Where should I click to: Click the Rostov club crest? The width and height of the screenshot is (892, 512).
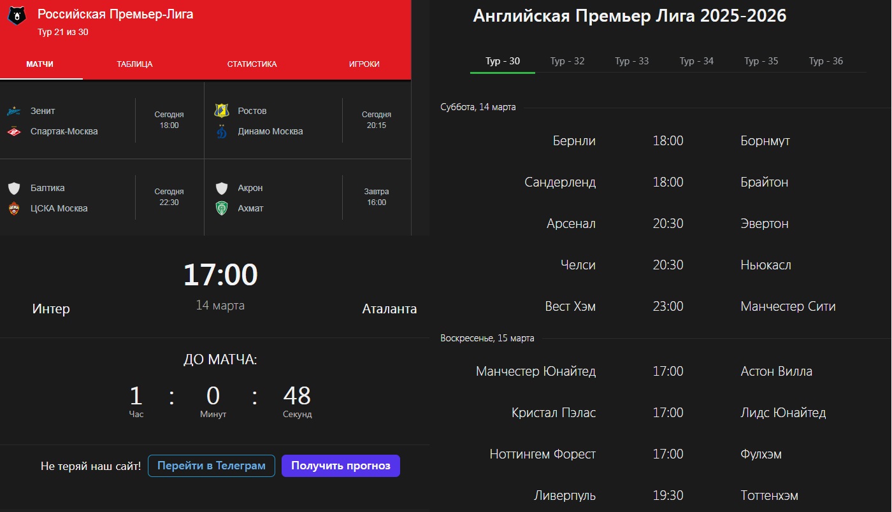click(222, 111)
